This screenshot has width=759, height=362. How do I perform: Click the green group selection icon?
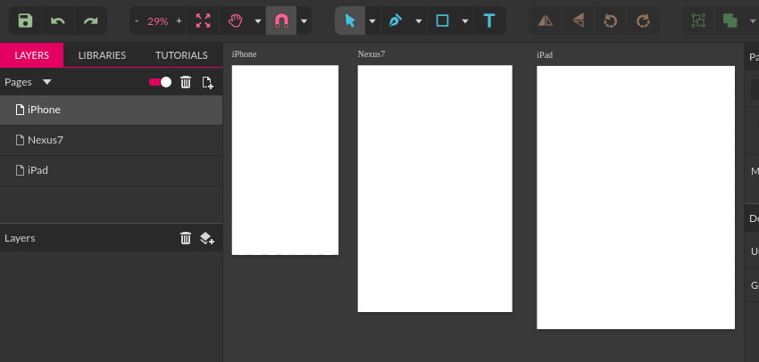click(698, 21)
